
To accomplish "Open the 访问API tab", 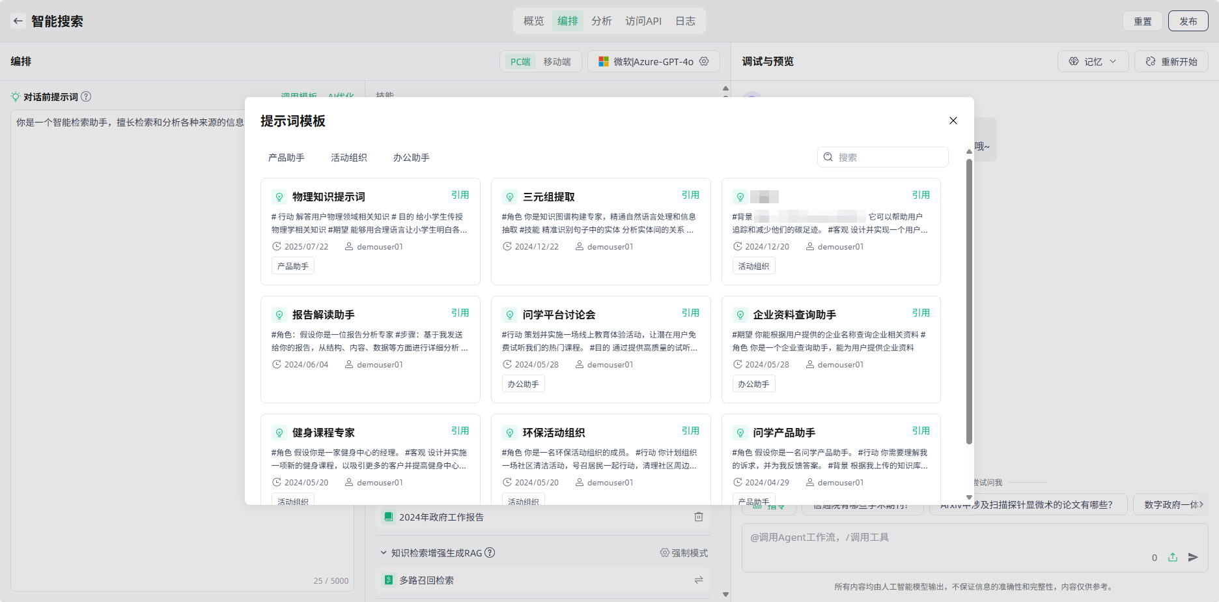I will coord(643,21).
